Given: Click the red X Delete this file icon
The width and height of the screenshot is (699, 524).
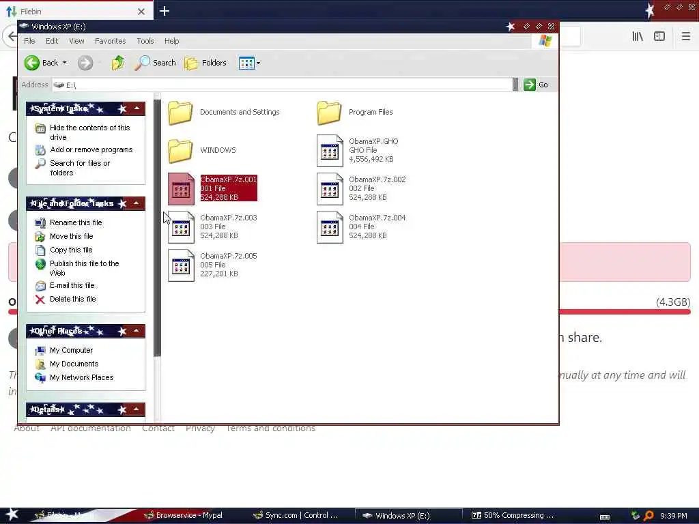Looking at the screenshot, I should coord(40,300).
